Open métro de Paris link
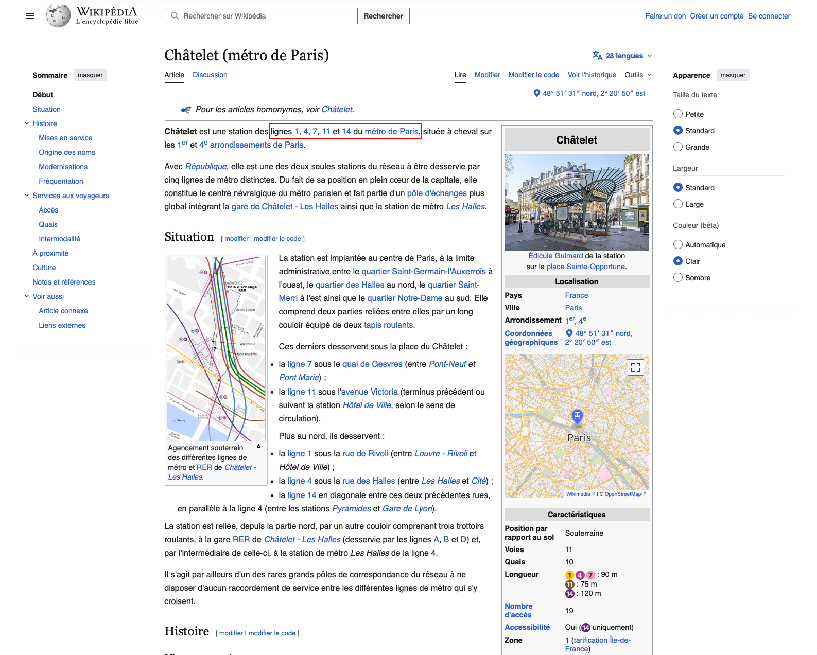Screen dimensions: 817x655 click(x=392, y=132)
